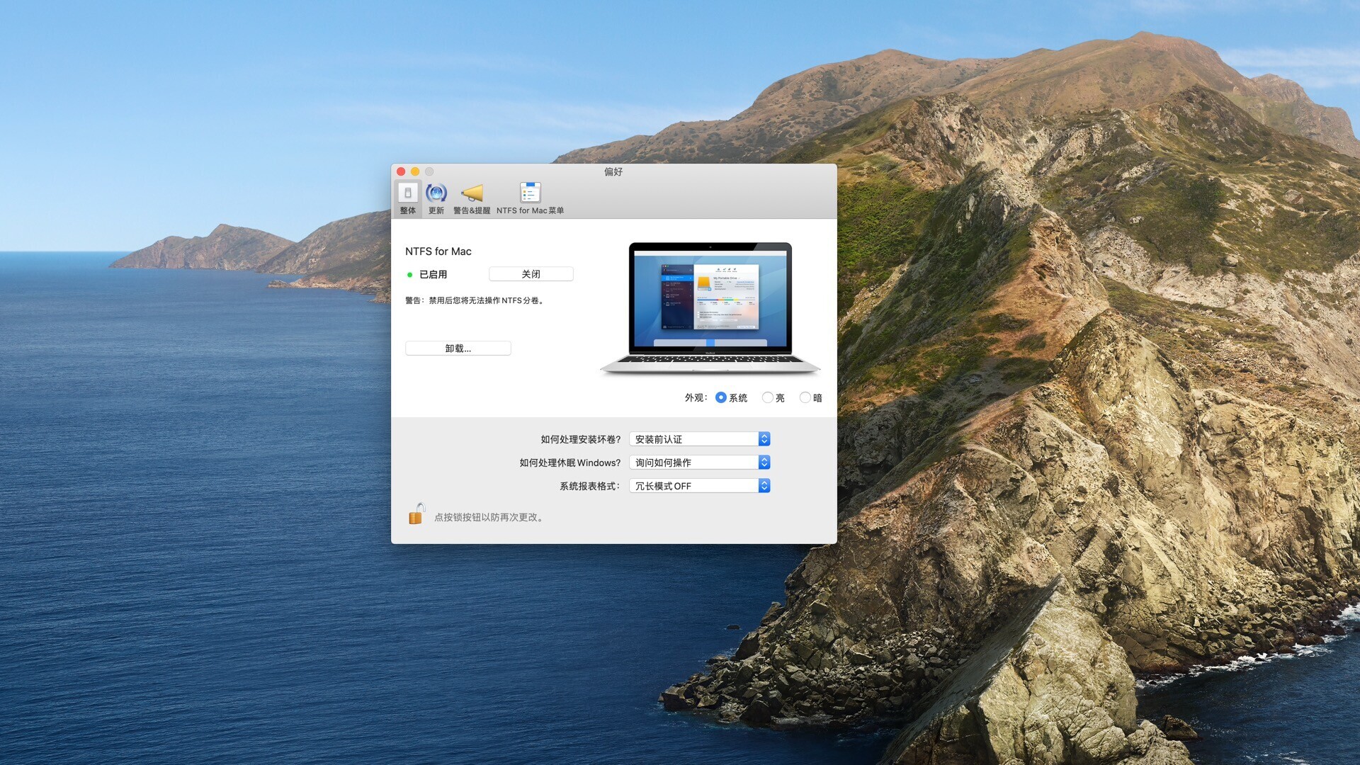Image resolution: width=1360 pixels, height=765 pixels.
Task: Expand the 如何处理安装坏卷 dropdown
Action: (x=700, y=439)
